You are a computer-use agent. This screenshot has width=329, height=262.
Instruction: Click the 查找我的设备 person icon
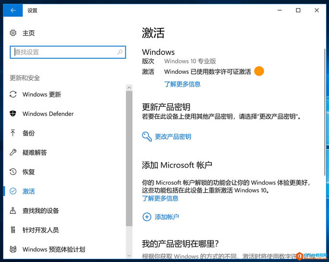point(13,211)
